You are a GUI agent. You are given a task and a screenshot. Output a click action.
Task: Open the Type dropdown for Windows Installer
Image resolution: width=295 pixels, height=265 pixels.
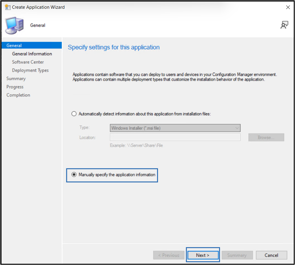pyautogui.click(x=175, y=128)
